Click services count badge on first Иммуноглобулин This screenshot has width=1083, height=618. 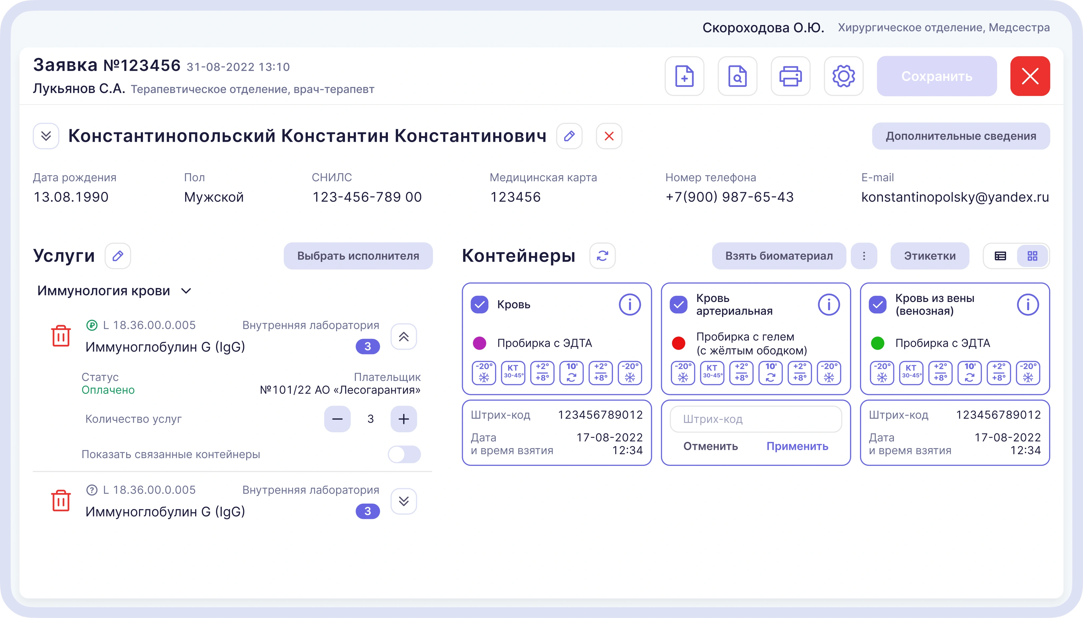[x=368, y=346]
